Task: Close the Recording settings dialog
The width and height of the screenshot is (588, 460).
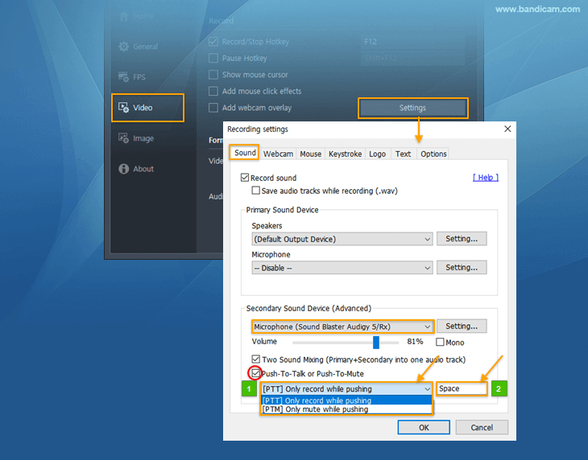Action: point(507,129)
